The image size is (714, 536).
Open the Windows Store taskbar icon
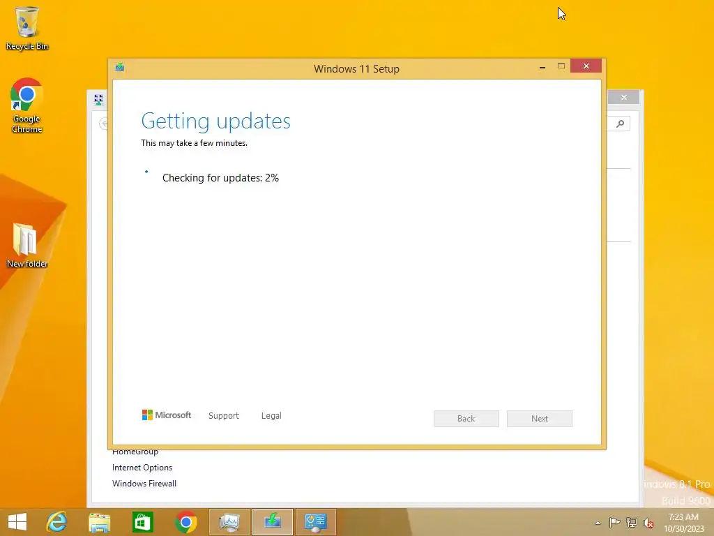[x=142, y=522]
